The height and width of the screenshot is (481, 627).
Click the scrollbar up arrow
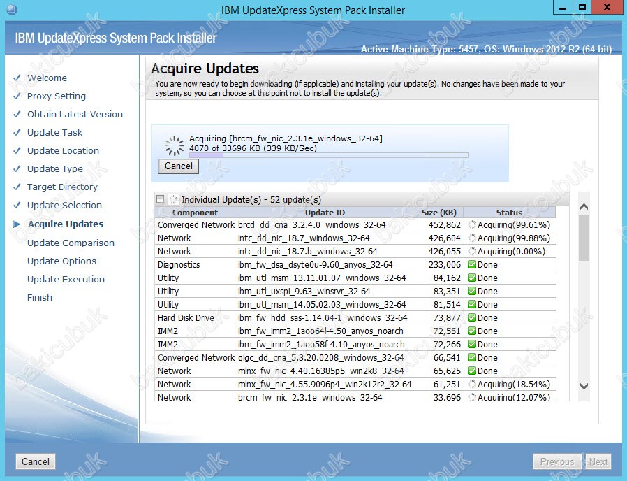584,207
